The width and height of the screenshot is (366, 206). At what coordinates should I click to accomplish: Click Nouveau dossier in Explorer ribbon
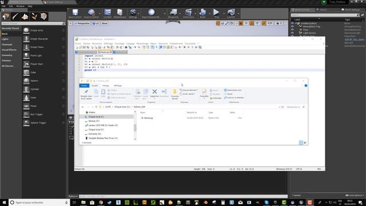(x=174, y=94)
